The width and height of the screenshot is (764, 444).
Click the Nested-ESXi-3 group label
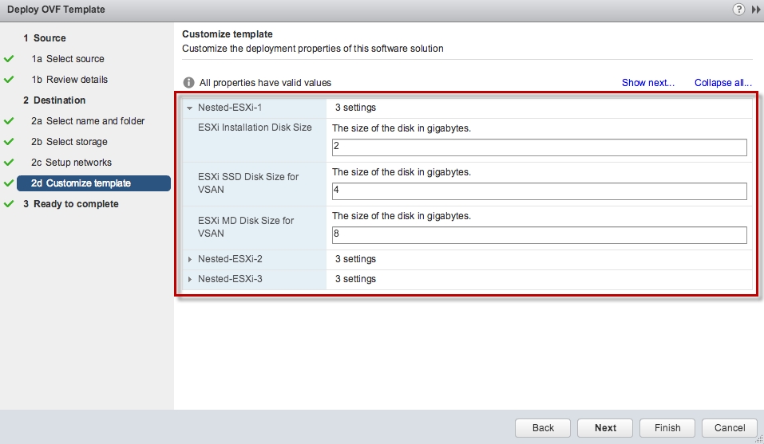[x=230, y=279]
